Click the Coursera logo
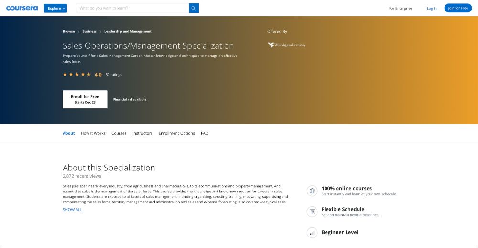This screenshot has width=478, height=248. pos(22,8)
